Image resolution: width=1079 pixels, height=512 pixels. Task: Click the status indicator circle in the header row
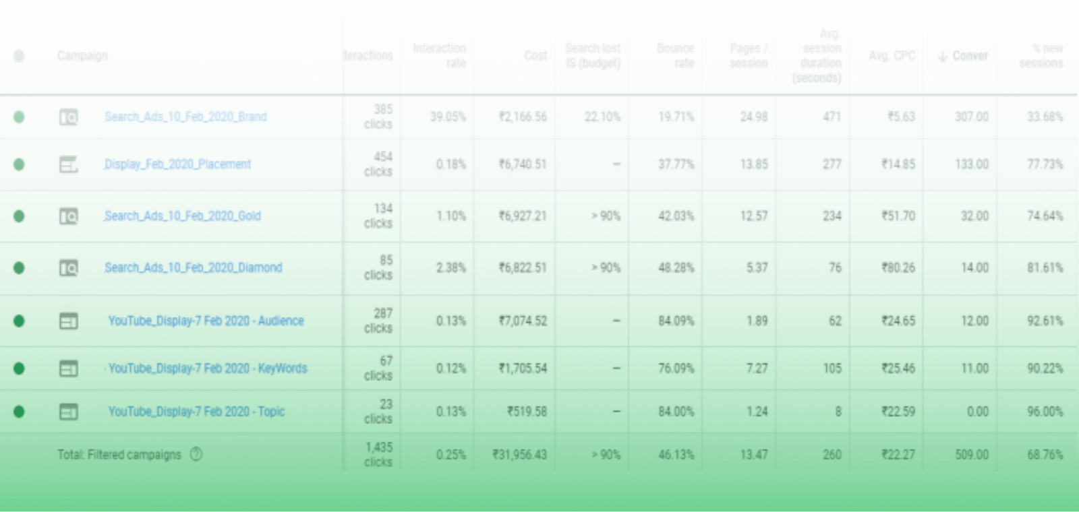[x=19, y=56]
